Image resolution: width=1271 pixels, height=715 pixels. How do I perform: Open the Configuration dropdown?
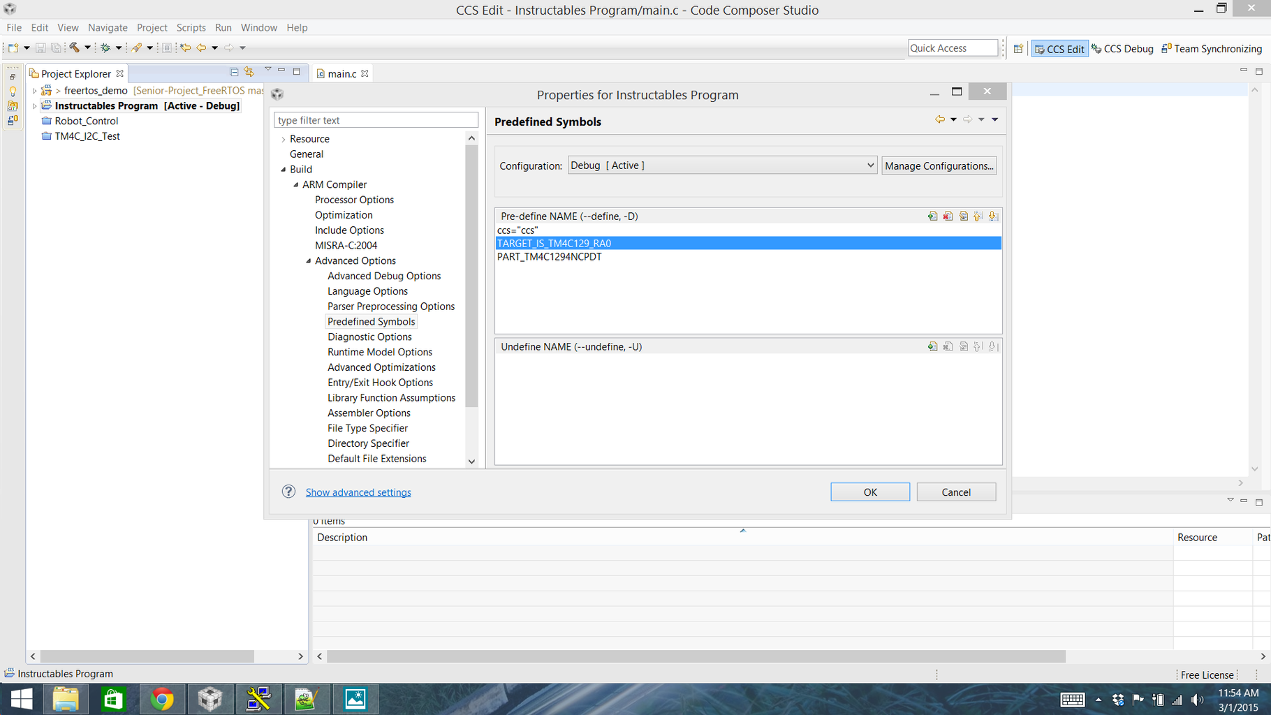coord(868,165)
